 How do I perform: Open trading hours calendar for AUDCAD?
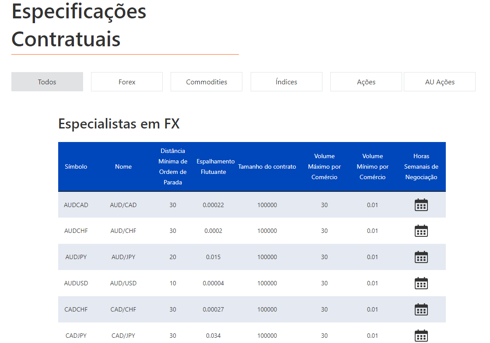point(421,205)
